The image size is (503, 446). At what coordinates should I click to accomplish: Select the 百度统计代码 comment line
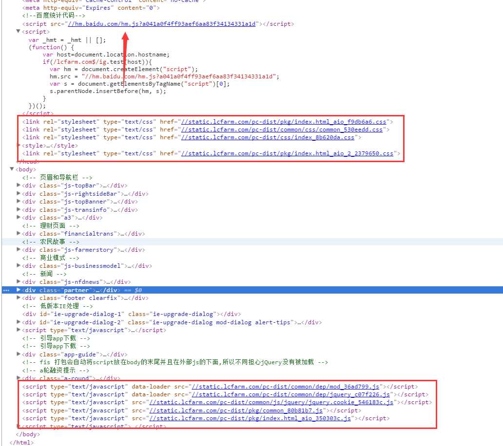point(54,16)
